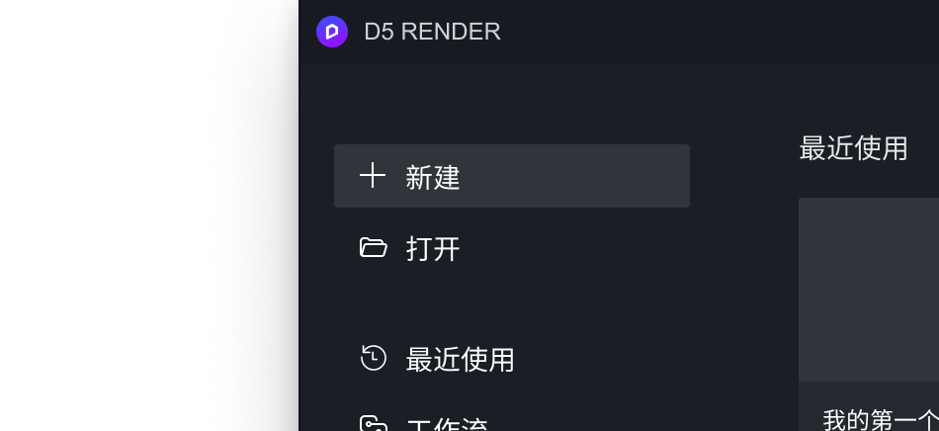Click the project card footer below the thumbnail
939x431 pixels.
click(869, 406)
